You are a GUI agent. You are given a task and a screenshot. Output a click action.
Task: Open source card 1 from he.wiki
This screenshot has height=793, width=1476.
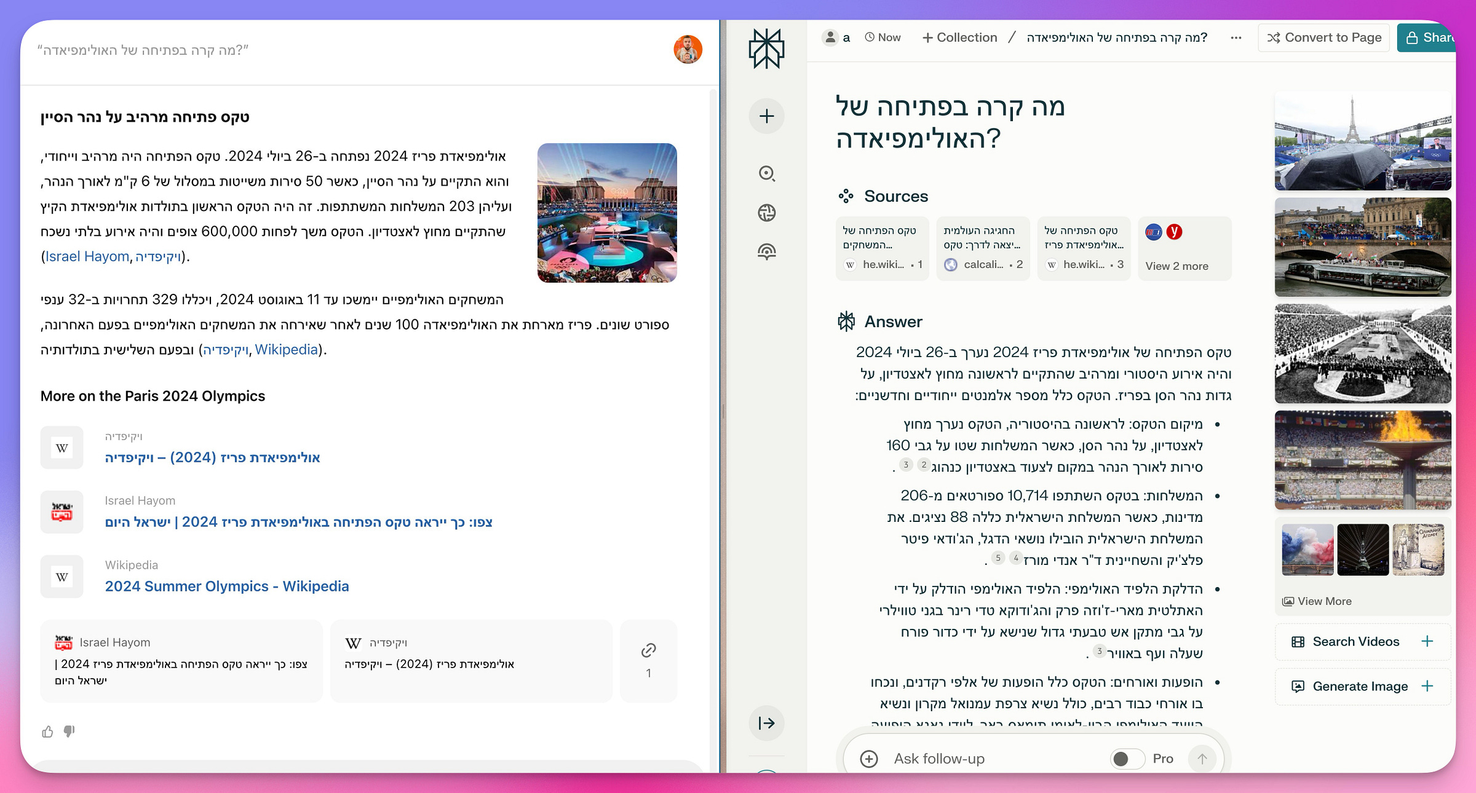click(882, 248)
